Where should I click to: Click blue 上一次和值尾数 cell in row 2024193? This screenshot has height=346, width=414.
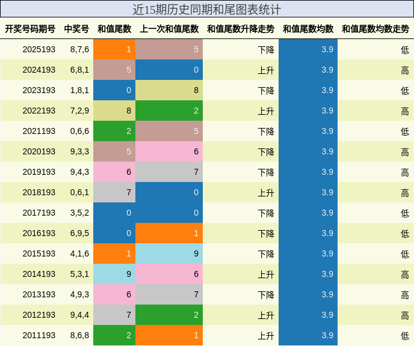point(169,70)
